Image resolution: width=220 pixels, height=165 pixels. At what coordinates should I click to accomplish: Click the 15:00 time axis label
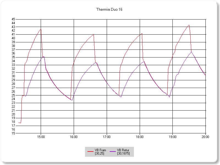coord(41,137)
